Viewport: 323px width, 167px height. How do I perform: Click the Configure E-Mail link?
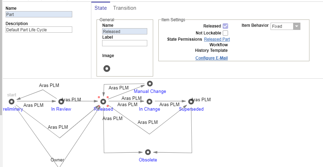(x=212, y=58)
